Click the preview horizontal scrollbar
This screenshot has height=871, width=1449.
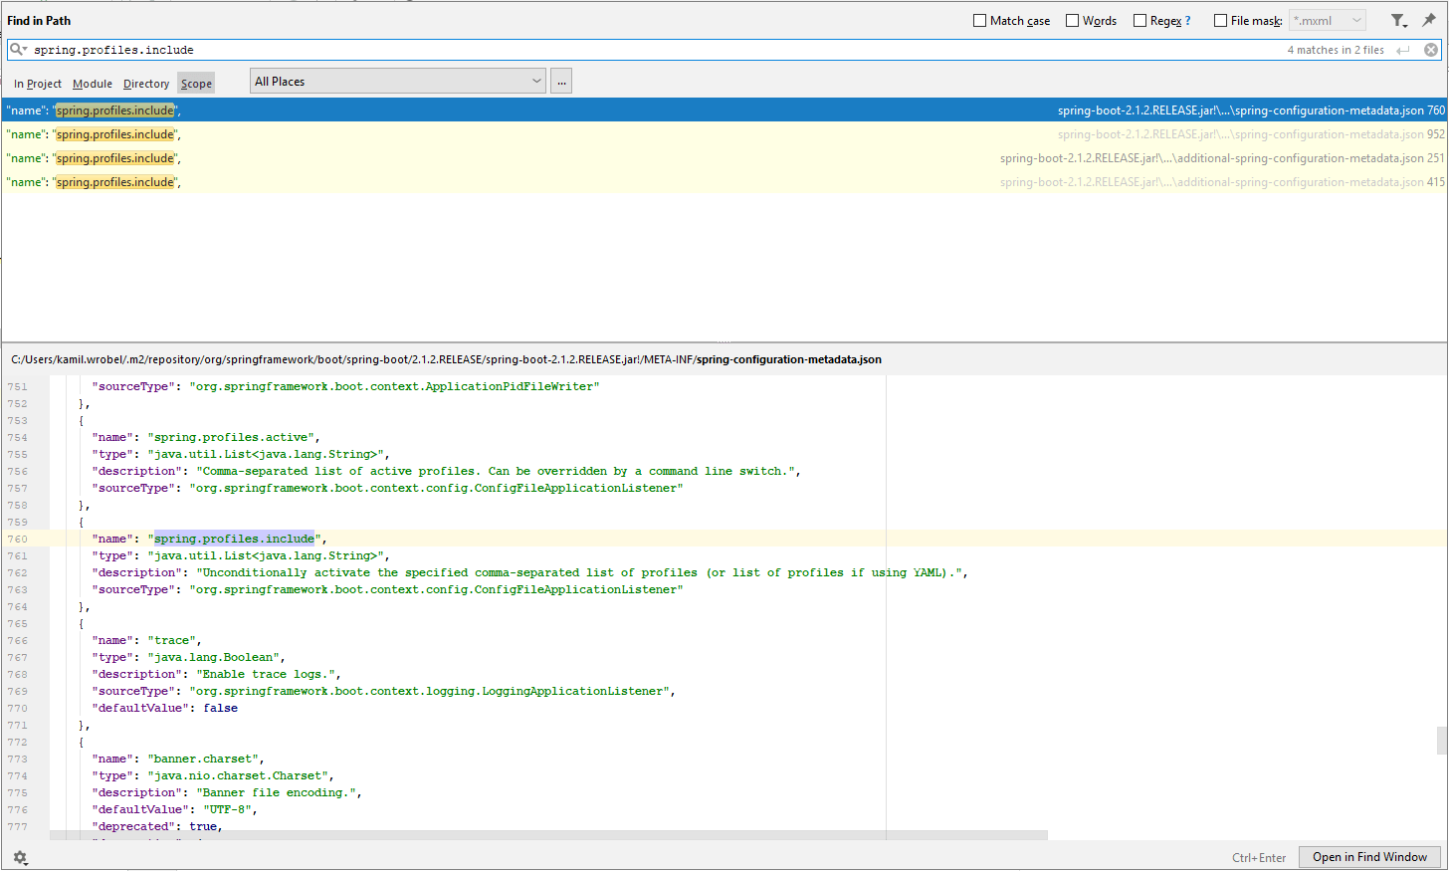point(548,835)
